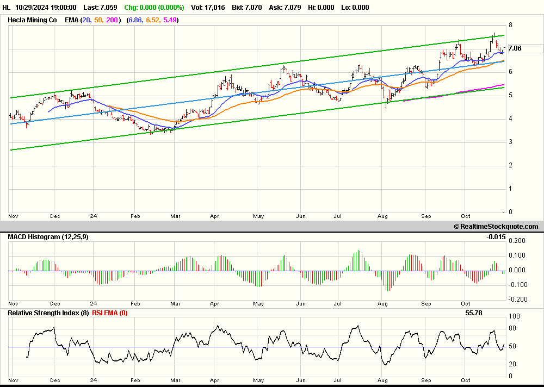Screen dimensions: 544x387
Task: Select the Hi: 0.000 reading
Action: [321, 7]
